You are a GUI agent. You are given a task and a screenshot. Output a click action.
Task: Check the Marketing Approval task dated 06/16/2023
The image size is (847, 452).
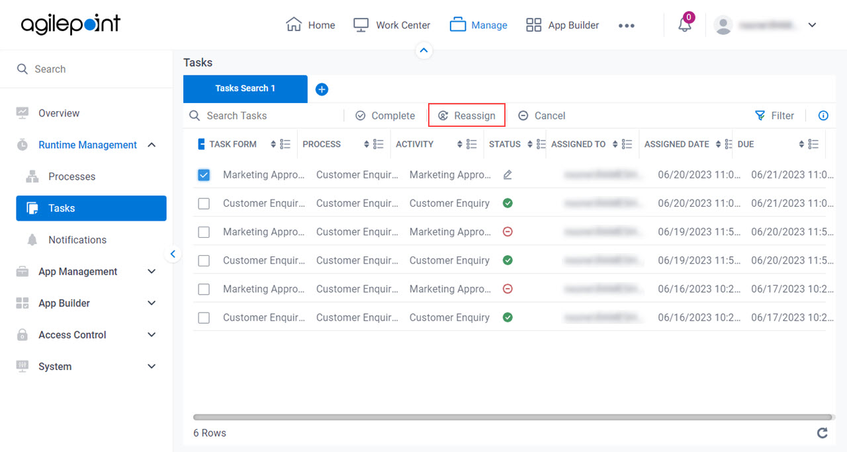pos(204,289)
